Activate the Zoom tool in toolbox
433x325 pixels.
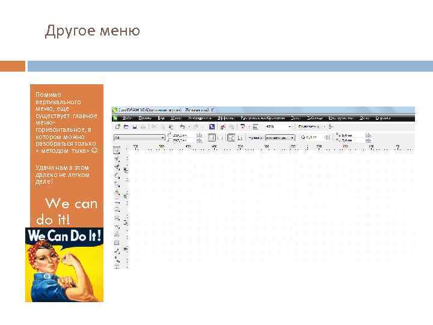pyautogui.click(x=117, y=176)
